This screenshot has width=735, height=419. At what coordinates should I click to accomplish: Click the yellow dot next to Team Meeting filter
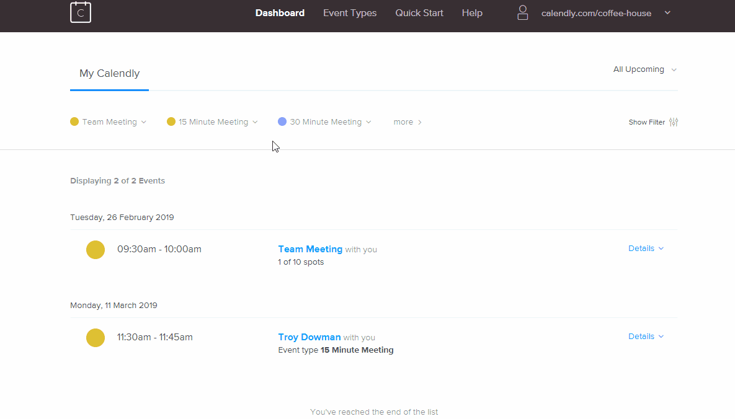[74, 122]
